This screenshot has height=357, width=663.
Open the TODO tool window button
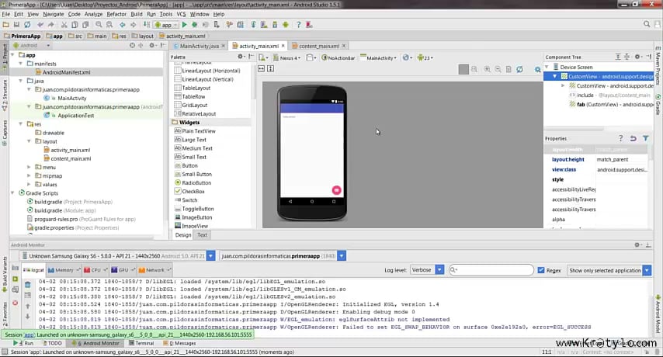point(51,343)
